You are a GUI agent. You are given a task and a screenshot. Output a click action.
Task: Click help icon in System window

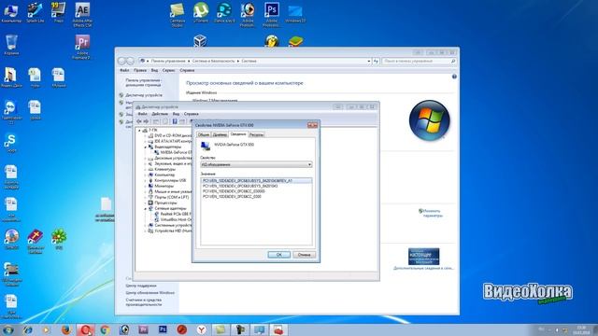(x=454, y=77)
